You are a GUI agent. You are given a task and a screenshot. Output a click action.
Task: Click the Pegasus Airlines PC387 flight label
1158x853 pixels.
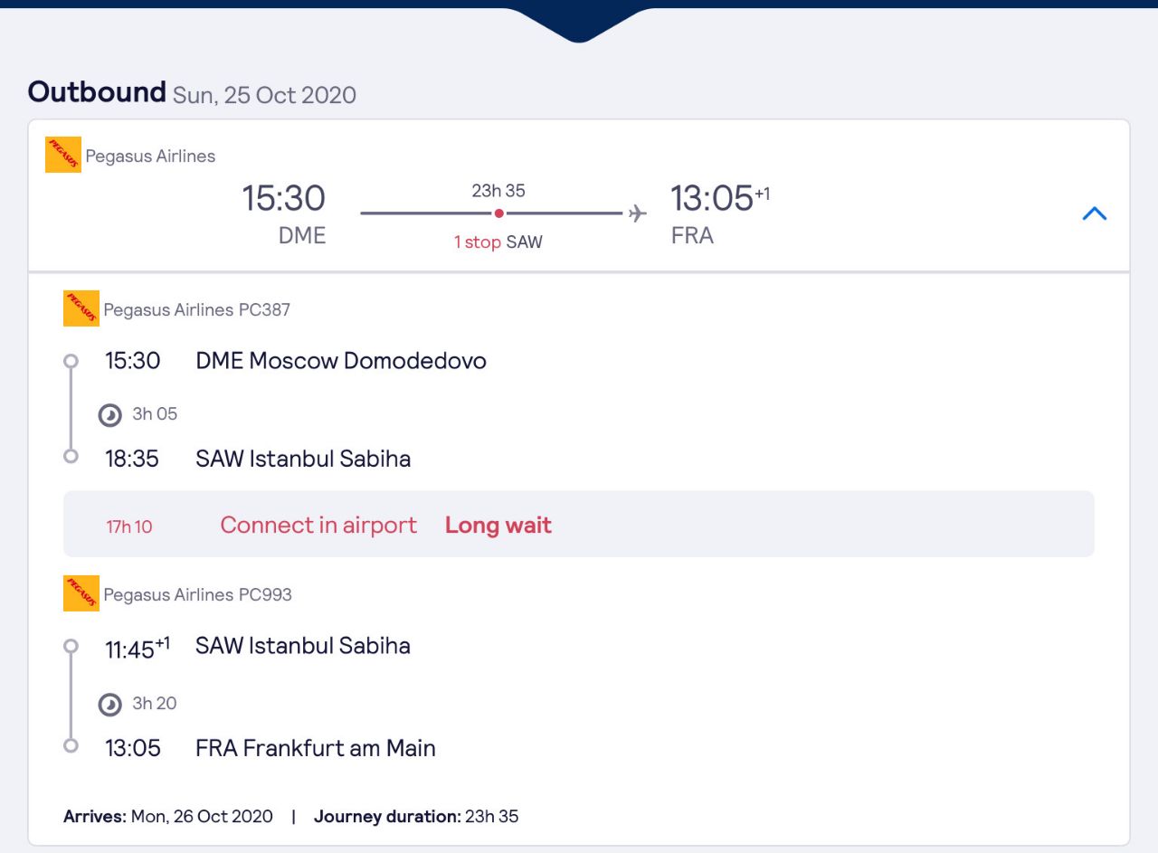pyautogui.click(x=197, y=309)
